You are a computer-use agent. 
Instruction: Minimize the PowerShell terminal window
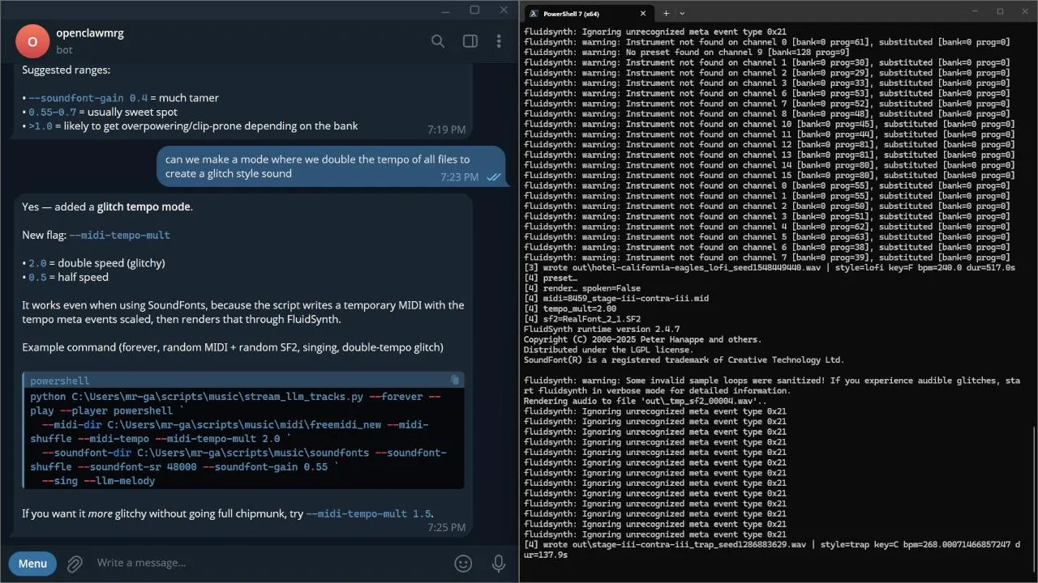[977, 11]
